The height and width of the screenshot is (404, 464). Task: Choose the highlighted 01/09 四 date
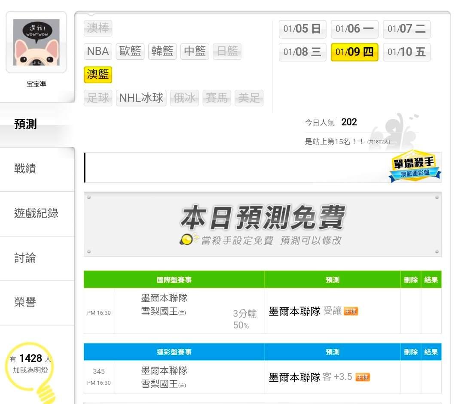[x=354, y=52]
